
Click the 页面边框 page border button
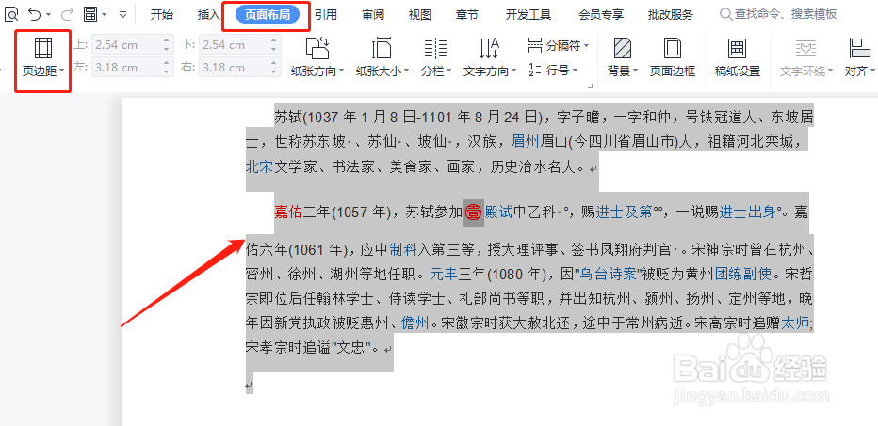coord(672,57)
